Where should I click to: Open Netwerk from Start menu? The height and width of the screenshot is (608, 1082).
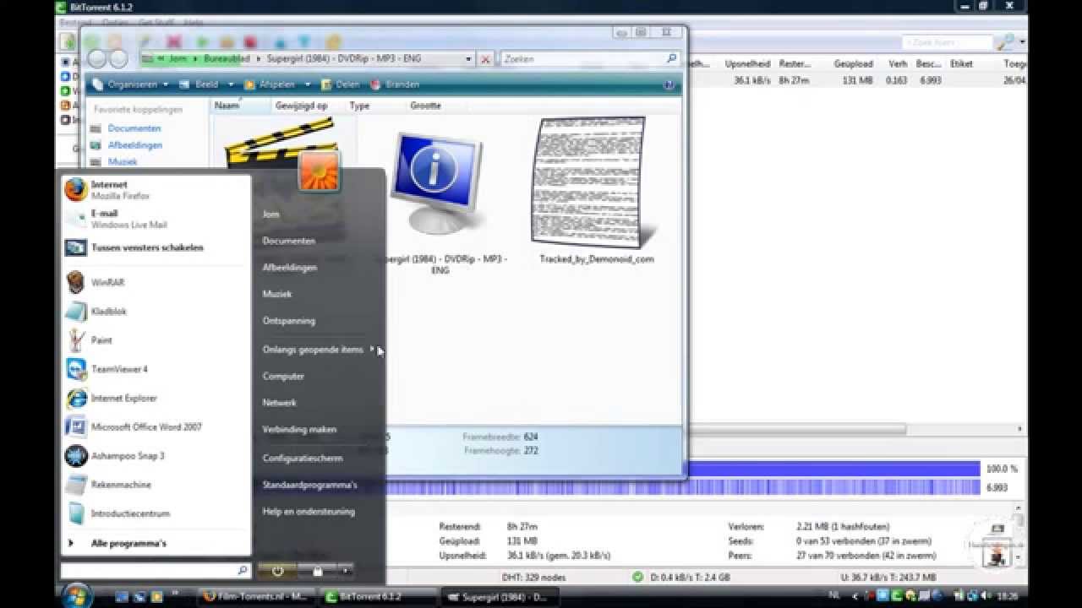click(x=279, y=403)
